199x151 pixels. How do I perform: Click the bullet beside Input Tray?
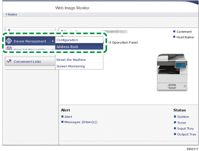click(x=175, y=128)
